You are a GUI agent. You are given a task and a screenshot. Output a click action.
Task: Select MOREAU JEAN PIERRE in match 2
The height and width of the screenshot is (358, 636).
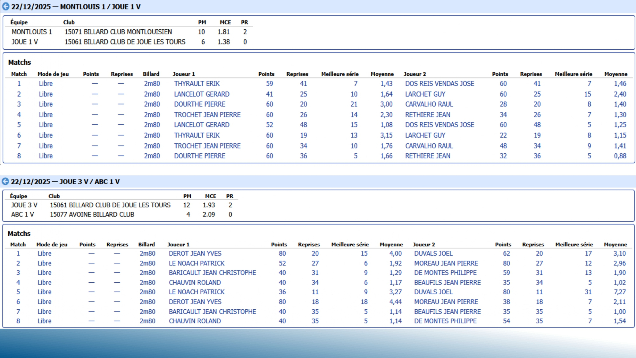(x=446, y=263)
